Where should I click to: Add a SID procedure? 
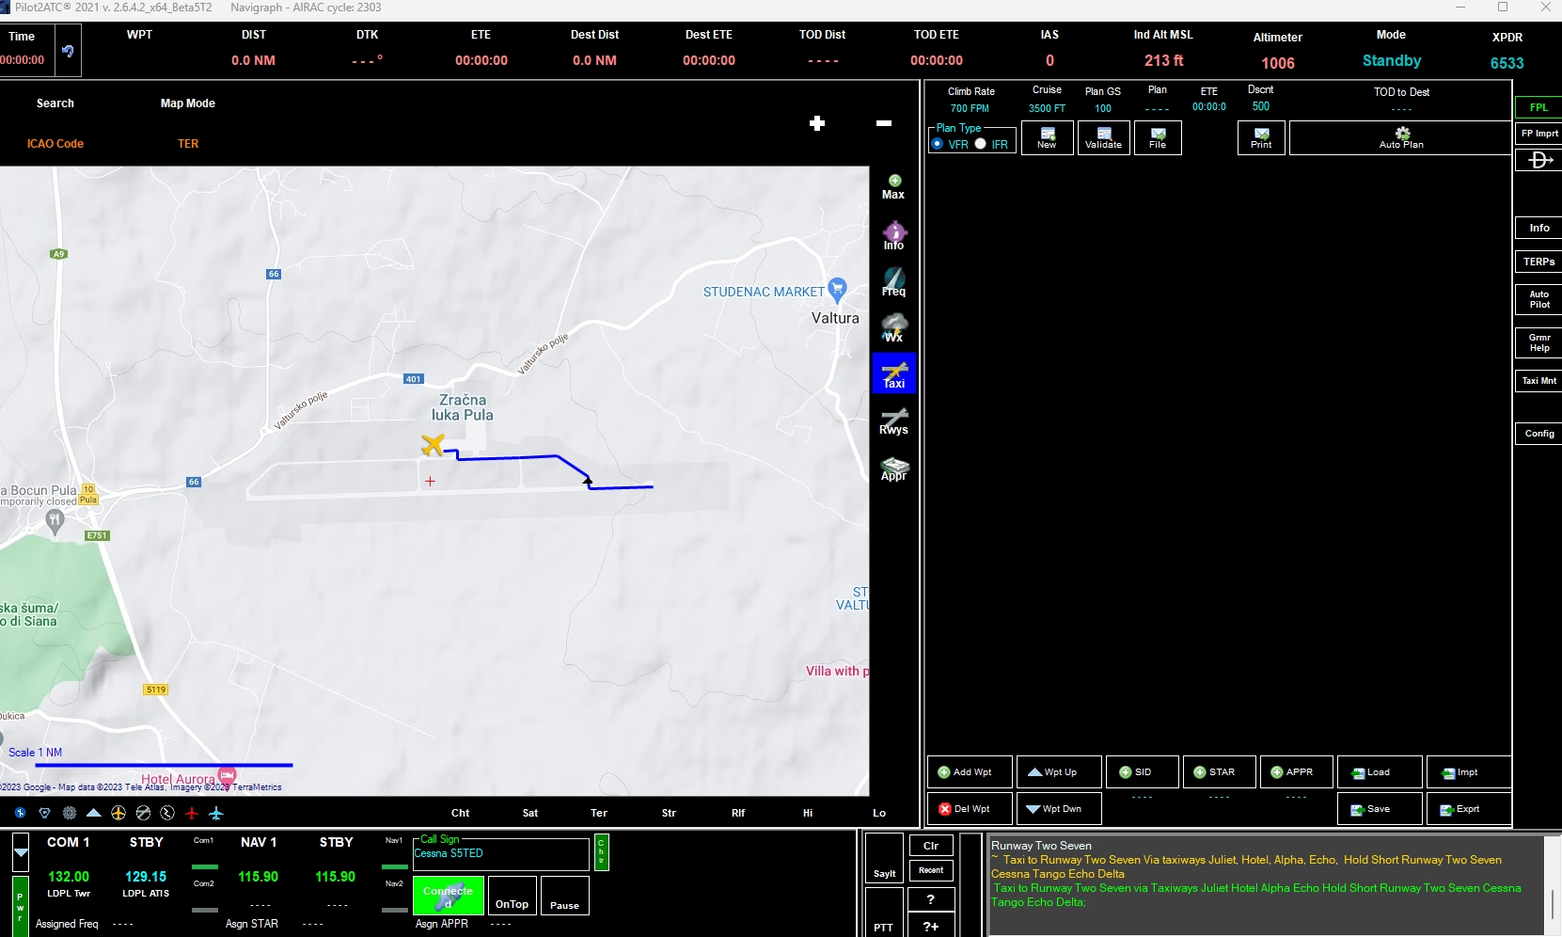coord(1143,772)
